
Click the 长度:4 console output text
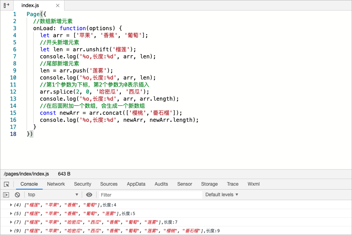coord(110,205)
